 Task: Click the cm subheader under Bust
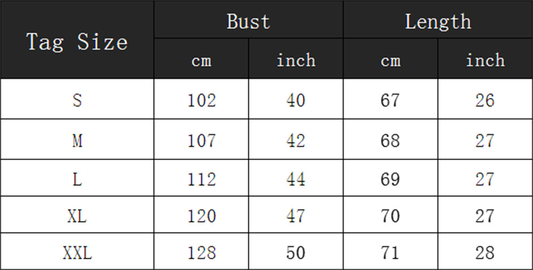(x=201, y=59)
